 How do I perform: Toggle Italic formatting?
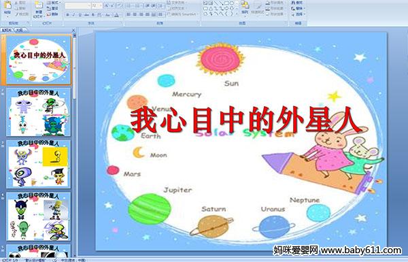pos(73,15)
